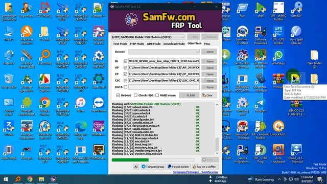Click the screenshot icon button beside Telegram group

tap(136, 167)
